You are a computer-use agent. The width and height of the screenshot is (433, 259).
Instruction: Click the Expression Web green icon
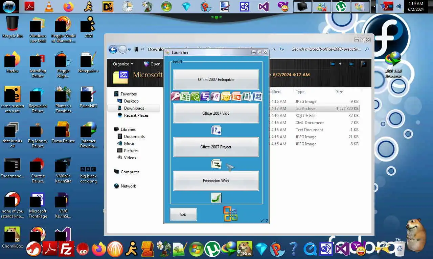point(216,198)
